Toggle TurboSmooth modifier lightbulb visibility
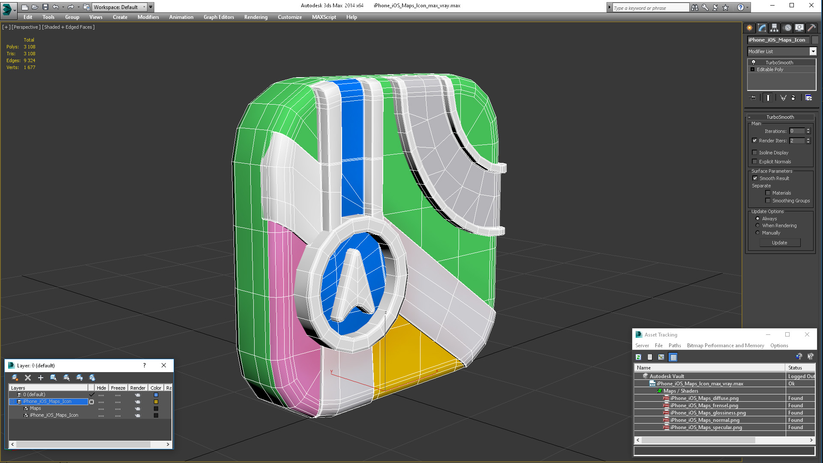The image size is (823, 463). (x=754, y=63)
